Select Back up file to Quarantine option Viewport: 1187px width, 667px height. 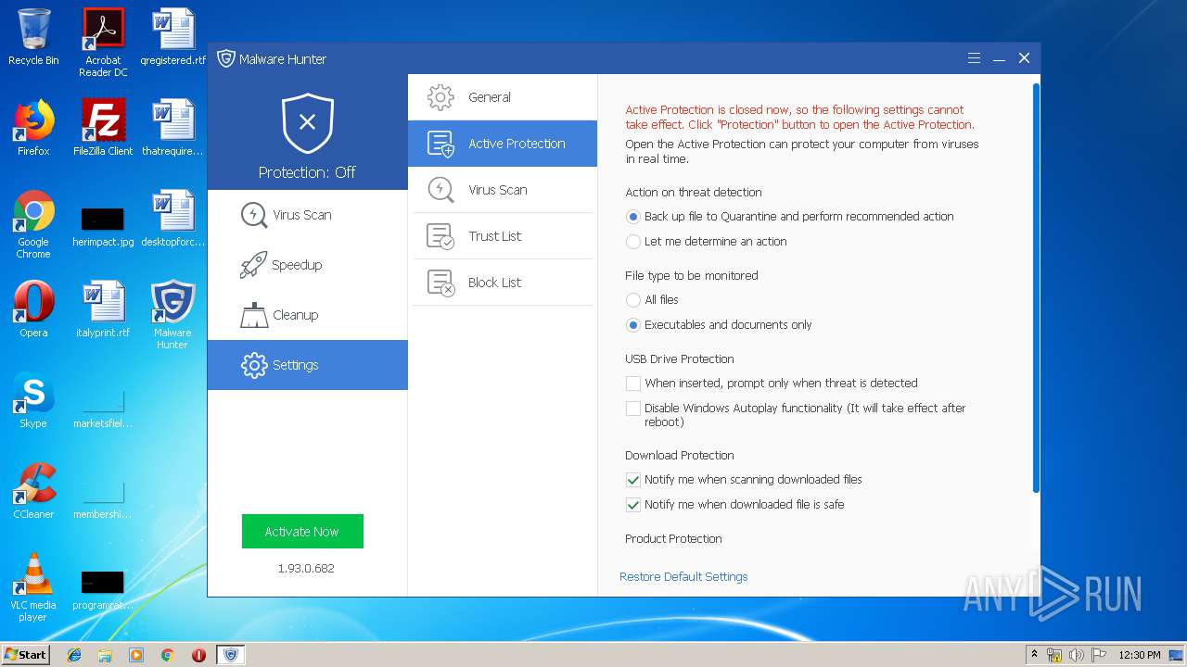click(633, 217)
